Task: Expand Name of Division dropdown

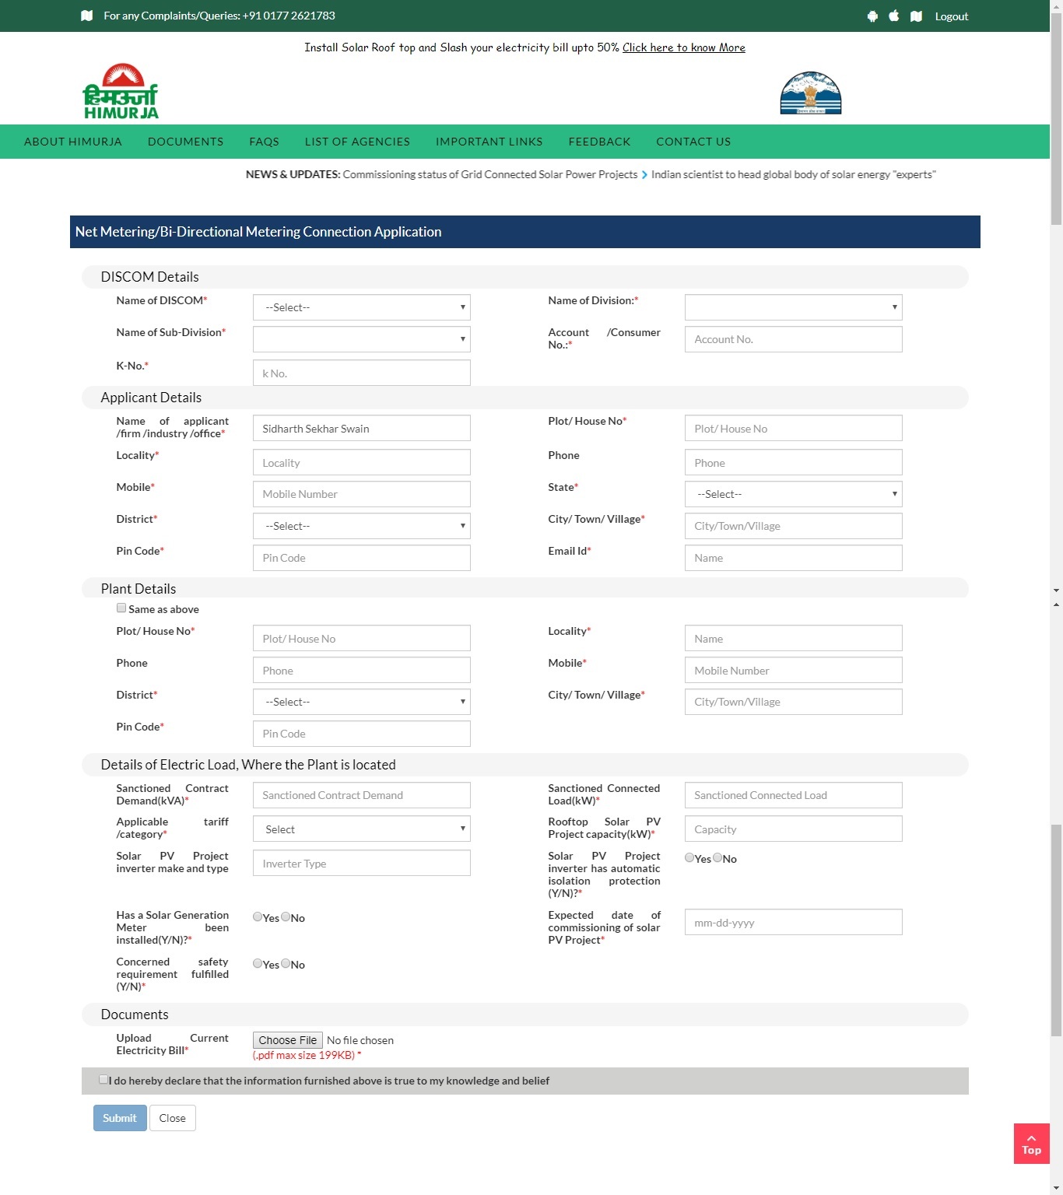Action: (794, 307)
